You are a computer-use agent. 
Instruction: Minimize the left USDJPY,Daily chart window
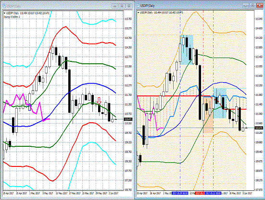115,6
